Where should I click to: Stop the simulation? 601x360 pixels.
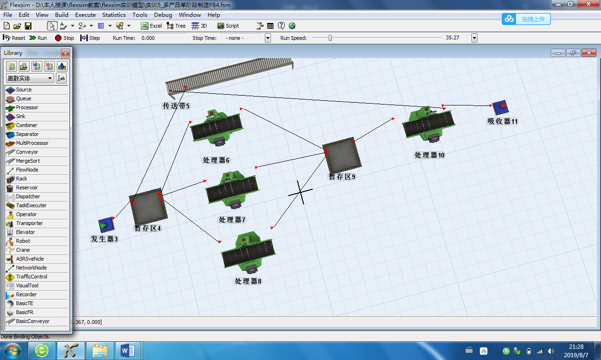click(64, 38)
